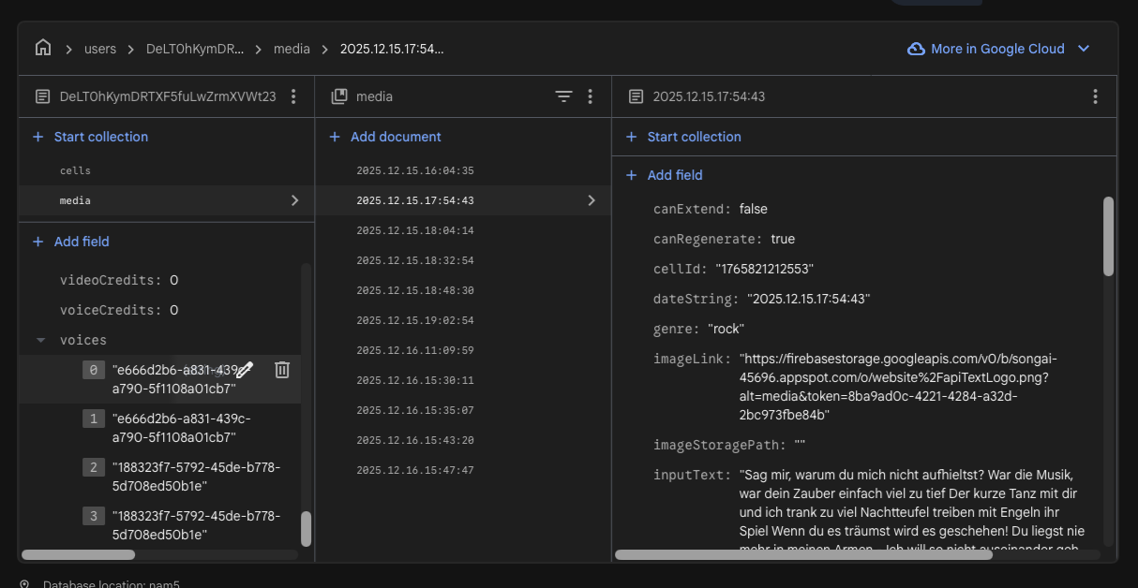
Task: Select the genre rock field
Action: pyautogui.click(x=698, y=329)
